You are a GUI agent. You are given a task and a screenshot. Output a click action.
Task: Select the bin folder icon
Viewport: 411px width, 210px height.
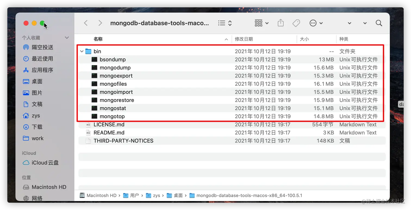click(88, 51)
